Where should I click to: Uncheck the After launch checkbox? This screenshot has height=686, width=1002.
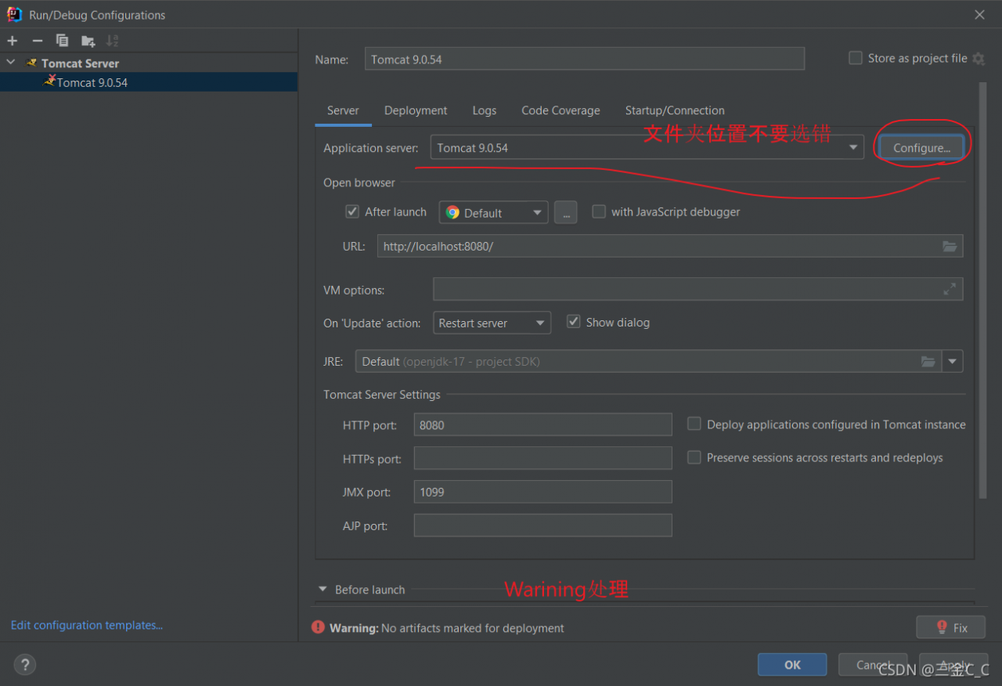tap(352, 211)
